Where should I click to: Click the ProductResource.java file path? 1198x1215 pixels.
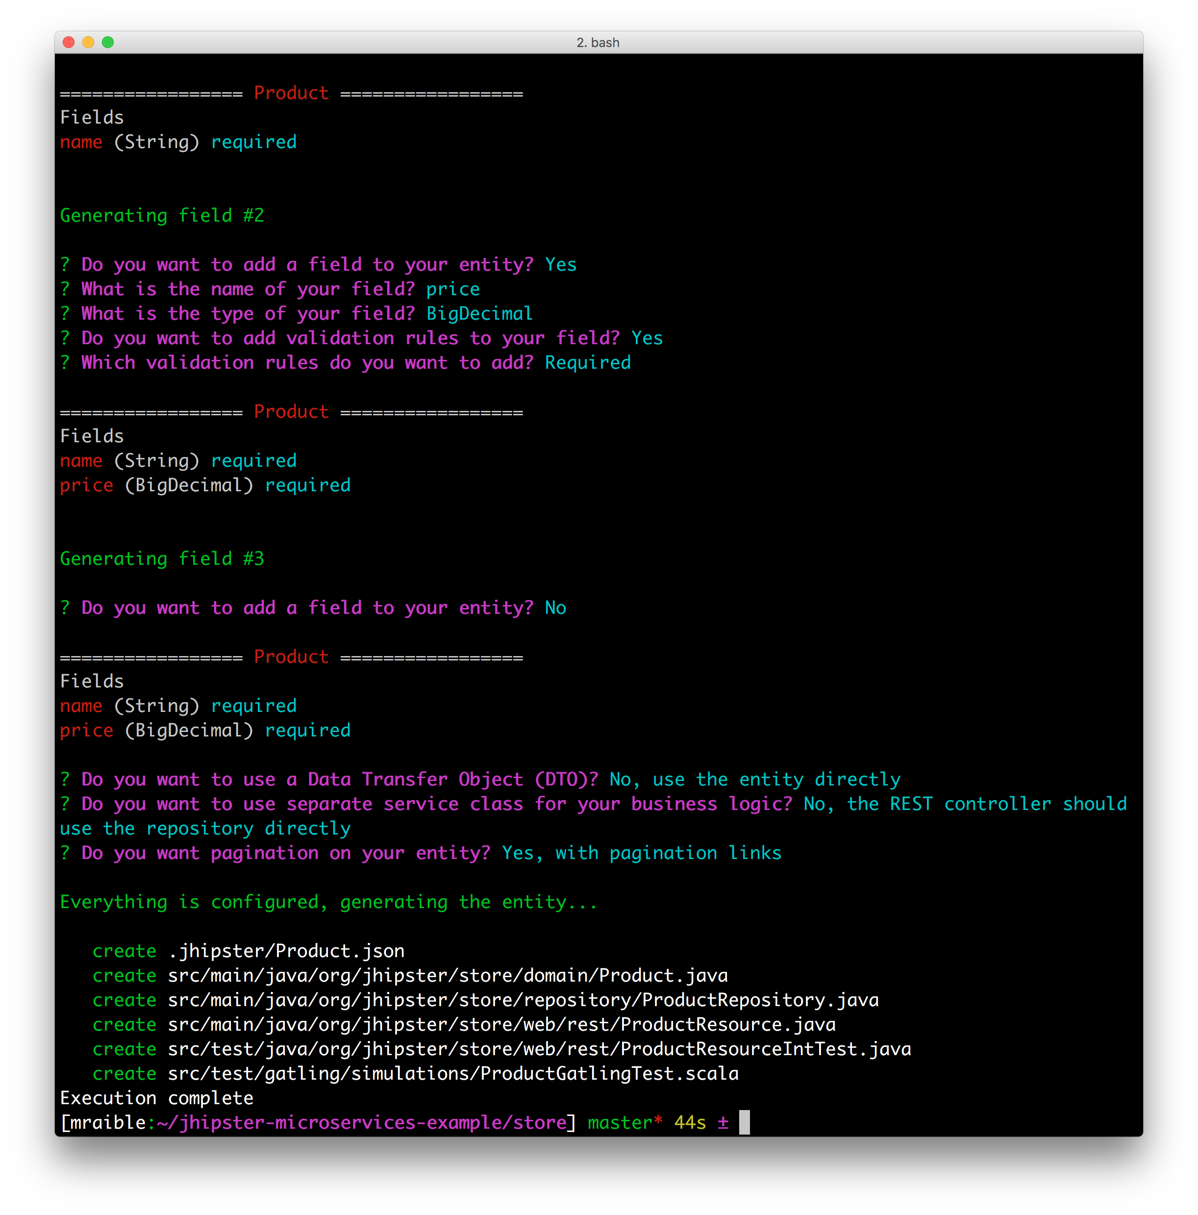502,1024
